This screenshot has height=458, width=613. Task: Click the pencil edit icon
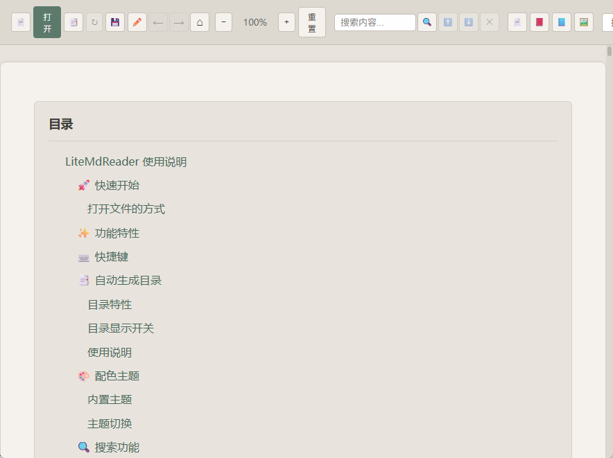click(137, 22)
